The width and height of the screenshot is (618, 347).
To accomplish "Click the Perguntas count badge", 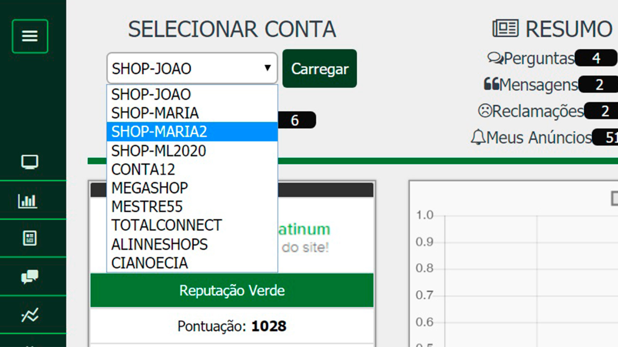I will [596, 58].
